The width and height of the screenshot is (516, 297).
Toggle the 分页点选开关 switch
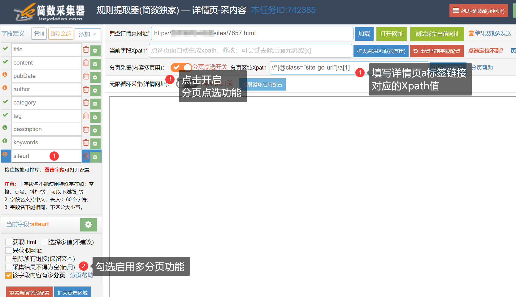pyautogui.click(x=181, y=67)
